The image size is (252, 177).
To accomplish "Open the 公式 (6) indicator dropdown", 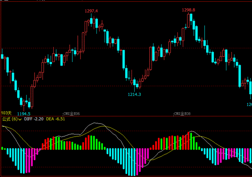I will [x=12, y=119].
